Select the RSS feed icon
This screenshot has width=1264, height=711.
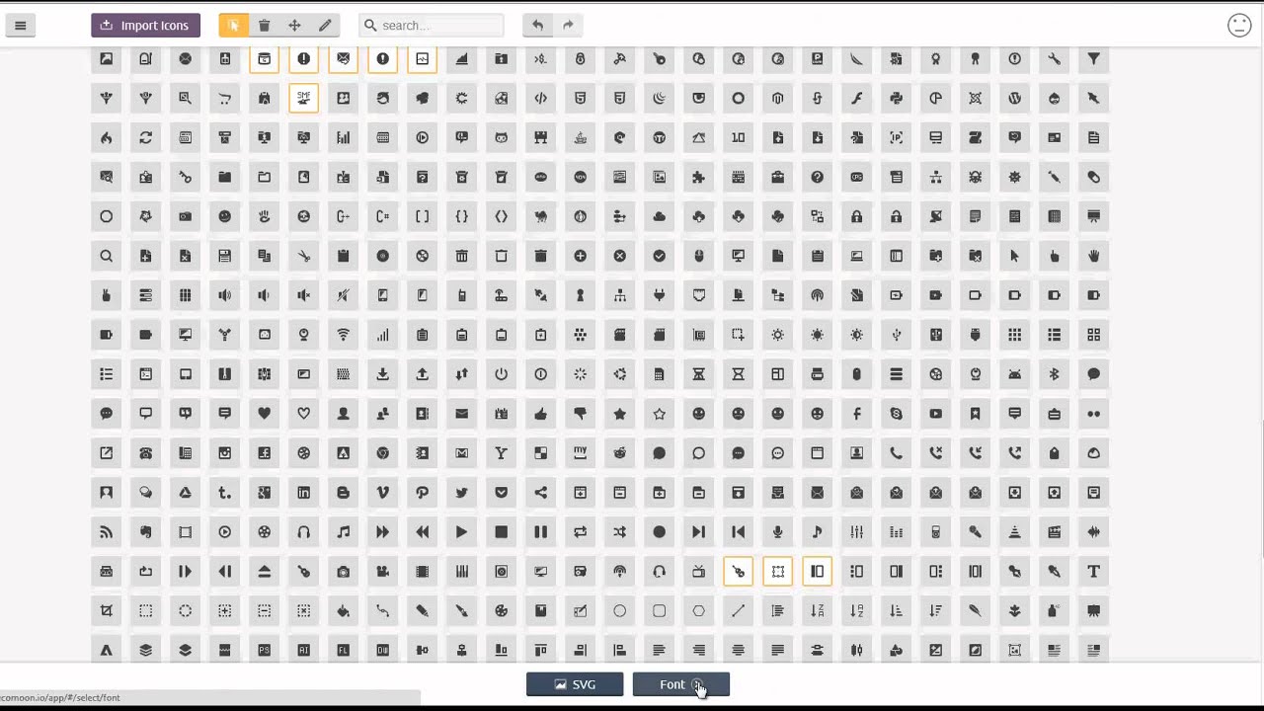coord(106,532)
